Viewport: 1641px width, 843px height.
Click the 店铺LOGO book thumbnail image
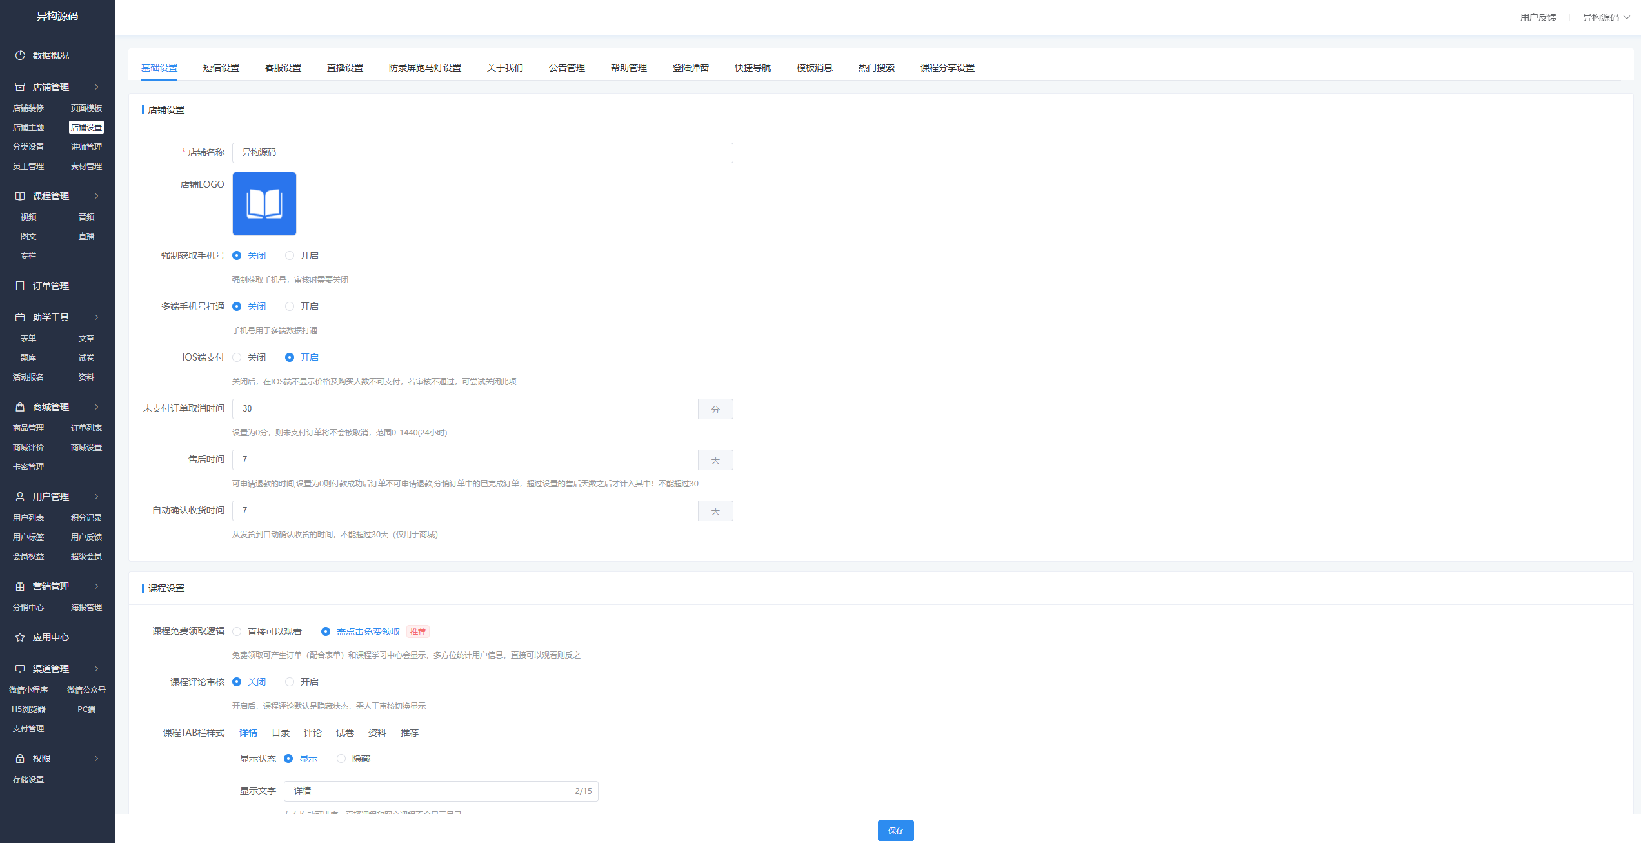coord(264,204)
